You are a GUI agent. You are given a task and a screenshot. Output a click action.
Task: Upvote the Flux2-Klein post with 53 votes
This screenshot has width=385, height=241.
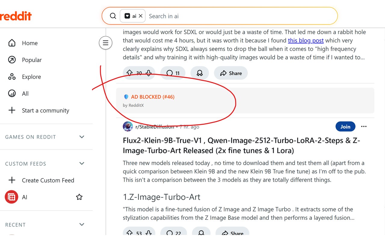[x=129, y=233]
